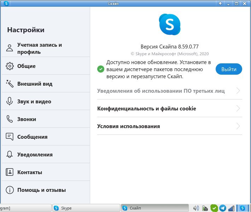Click the person icon for account and profile
251x212 pixels.
10,48
